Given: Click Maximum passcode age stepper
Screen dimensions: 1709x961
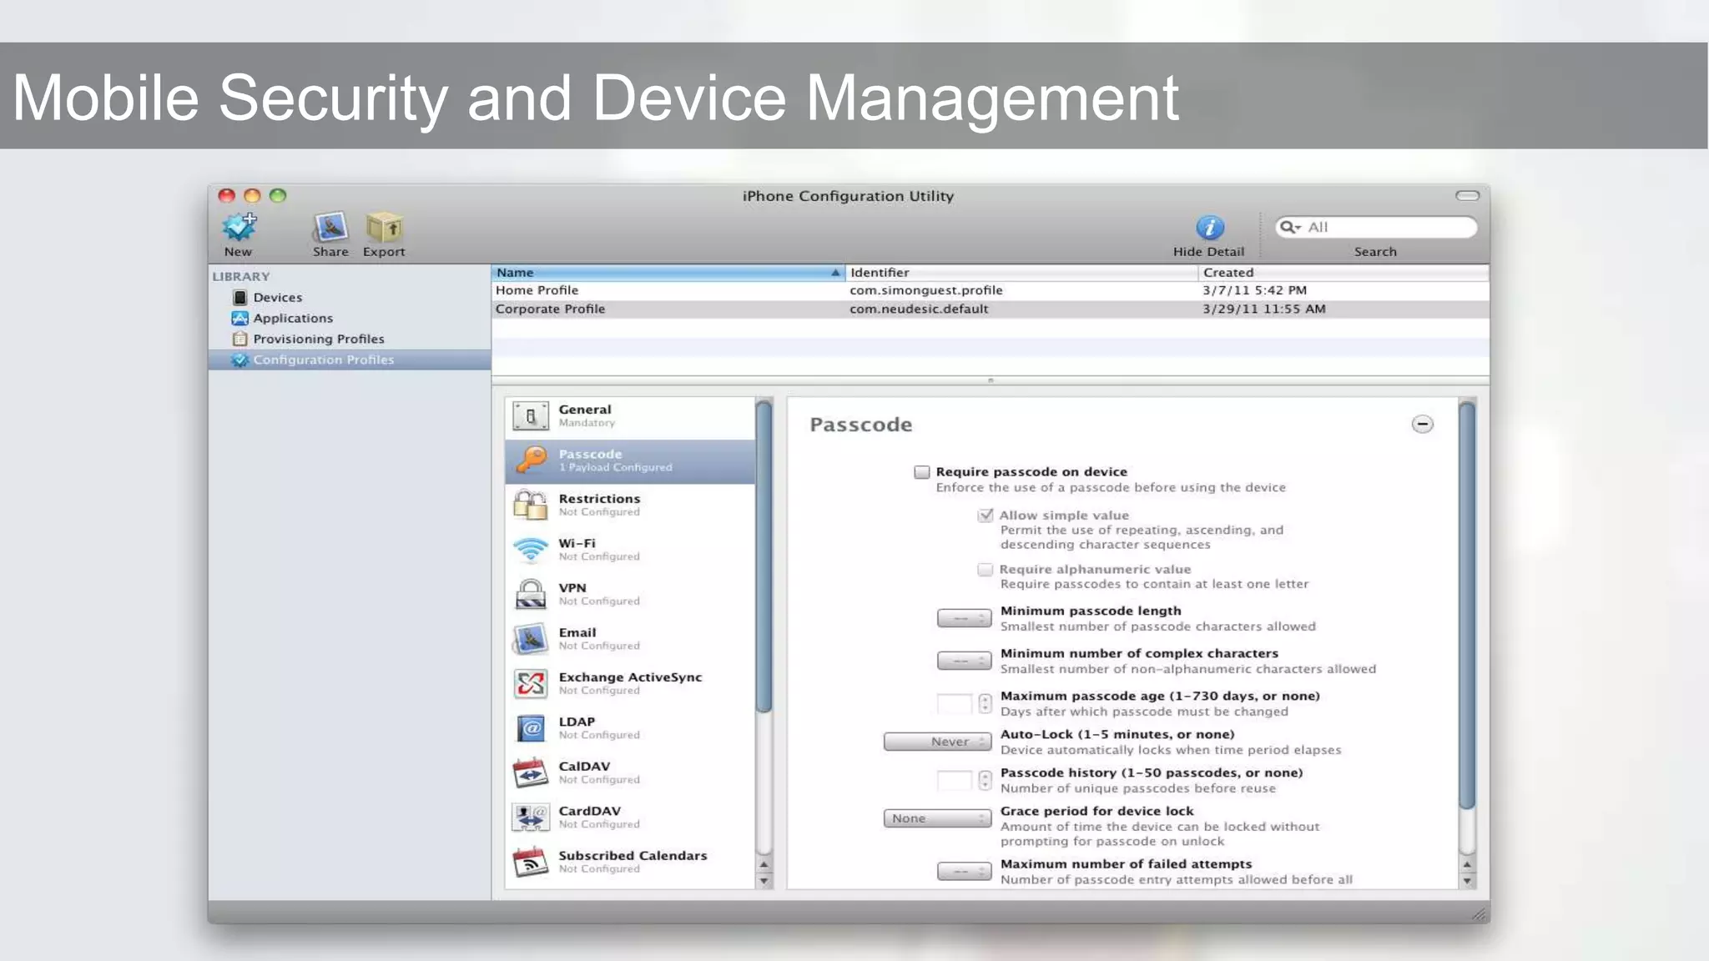Looking at the screenshot, I should tap(986, 704).
